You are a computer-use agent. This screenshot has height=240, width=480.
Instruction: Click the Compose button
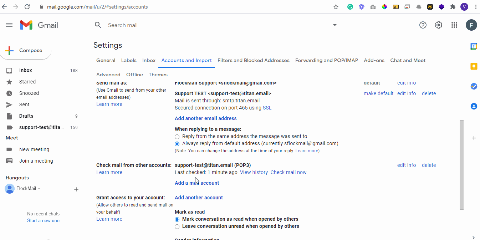(26, 50)
